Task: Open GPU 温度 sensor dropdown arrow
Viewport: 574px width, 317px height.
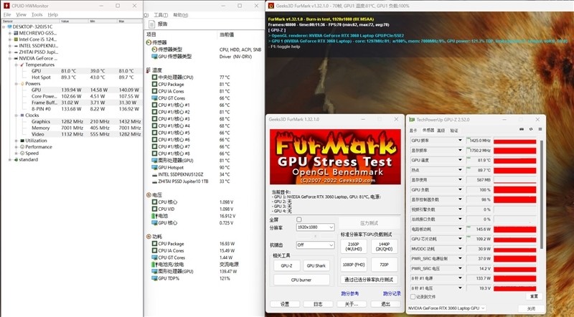Action: 460,161
